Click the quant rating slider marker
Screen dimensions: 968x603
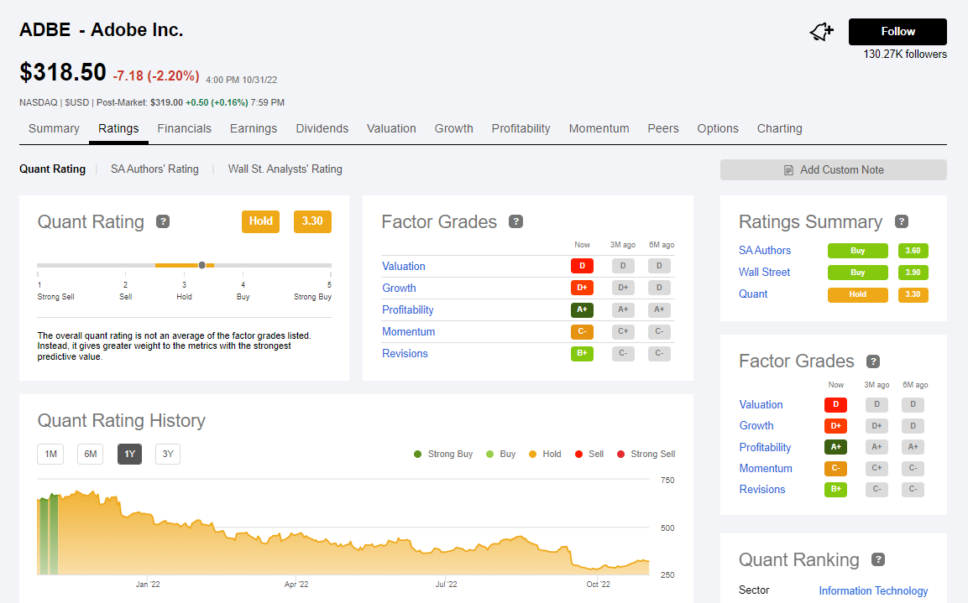tap(201, 265)
